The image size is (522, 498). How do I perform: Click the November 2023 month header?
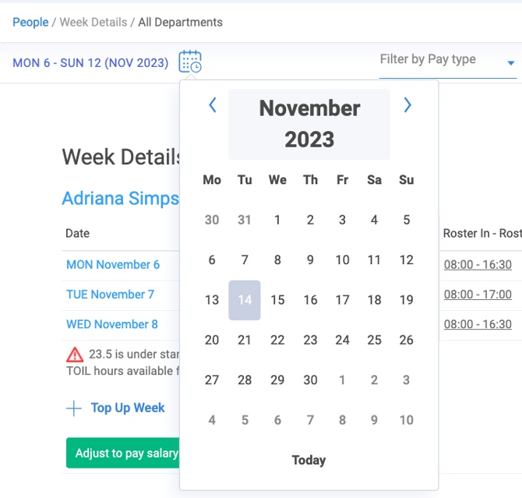point(309,124)
